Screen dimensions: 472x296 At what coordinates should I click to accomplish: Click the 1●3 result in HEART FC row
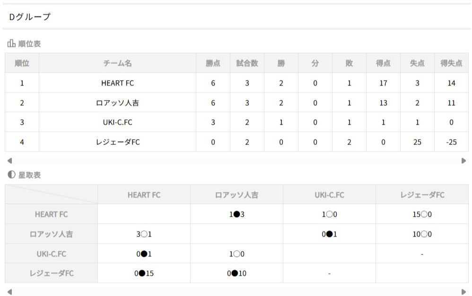point(236,214)
